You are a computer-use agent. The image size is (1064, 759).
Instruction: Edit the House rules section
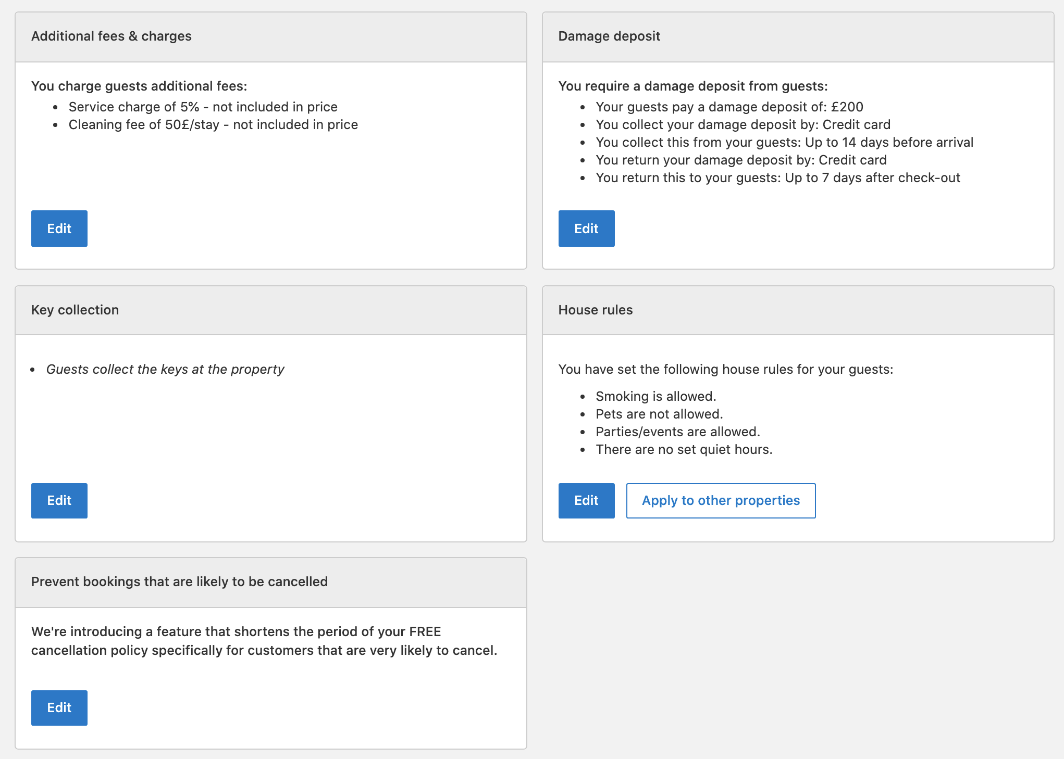point(586,501)
